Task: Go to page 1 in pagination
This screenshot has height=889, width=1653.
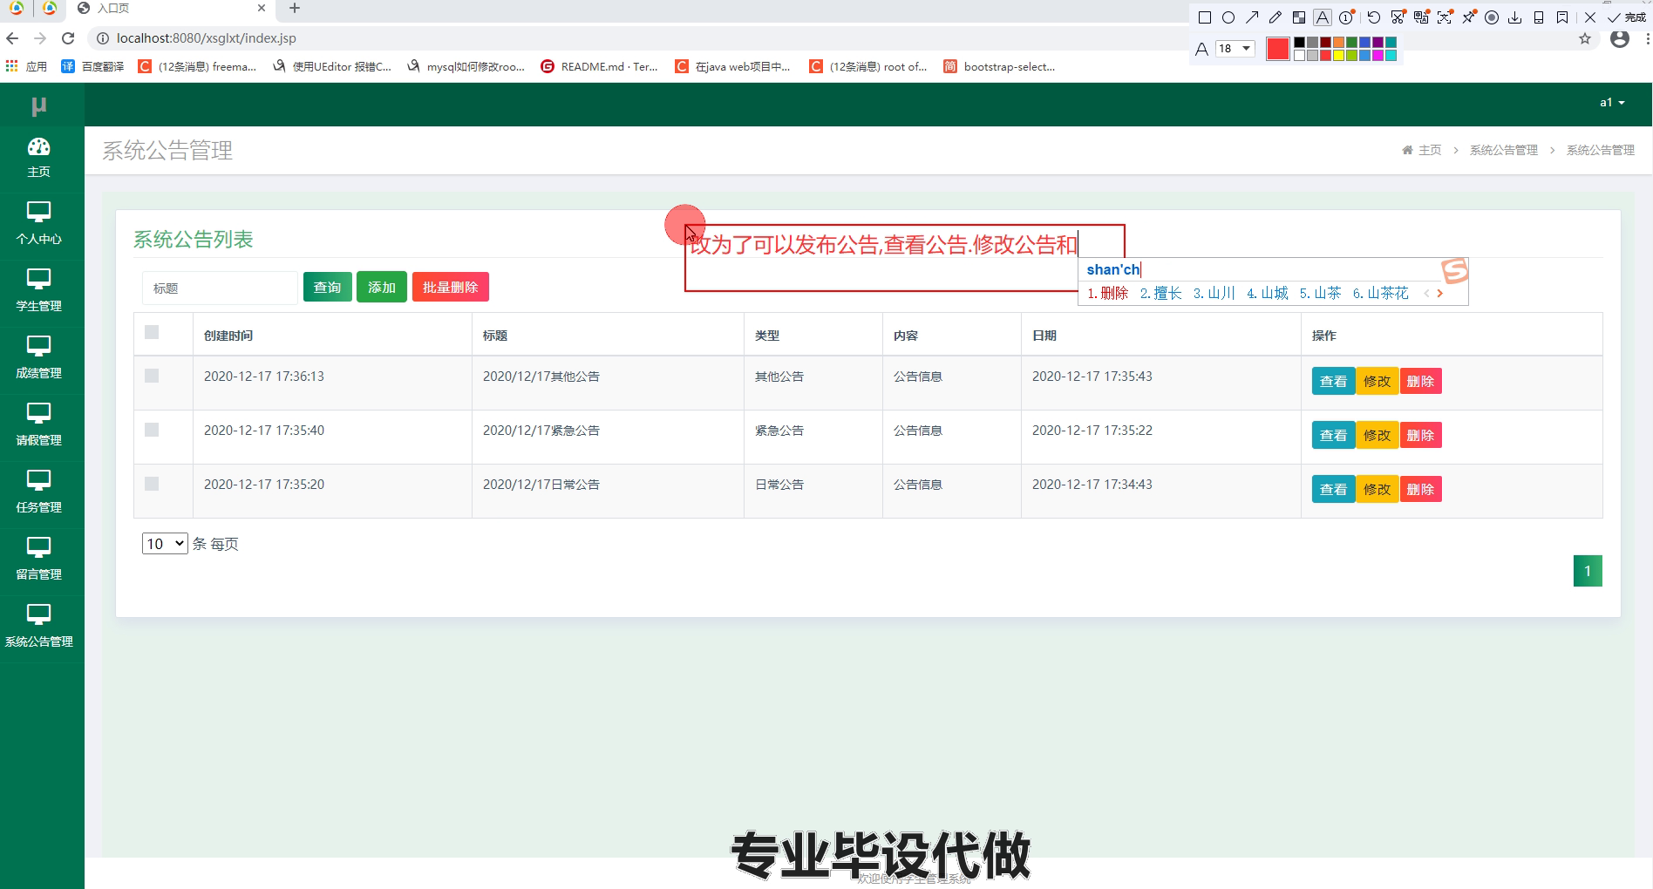Action: 1588,571
